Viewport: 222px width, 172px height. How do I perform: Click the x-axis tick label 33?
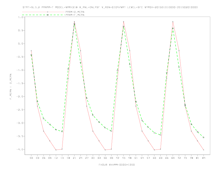point(99,158)
